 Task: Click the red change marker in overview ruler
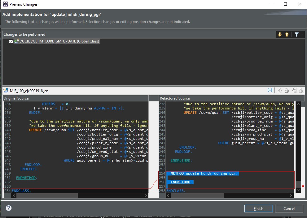click(x=303, y=186)
